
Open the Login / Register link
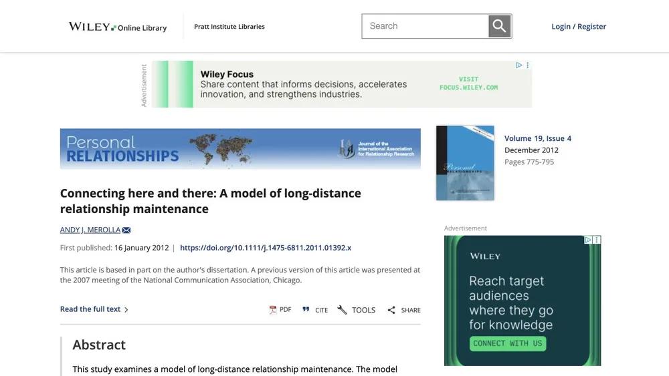(x=579, y=27)
